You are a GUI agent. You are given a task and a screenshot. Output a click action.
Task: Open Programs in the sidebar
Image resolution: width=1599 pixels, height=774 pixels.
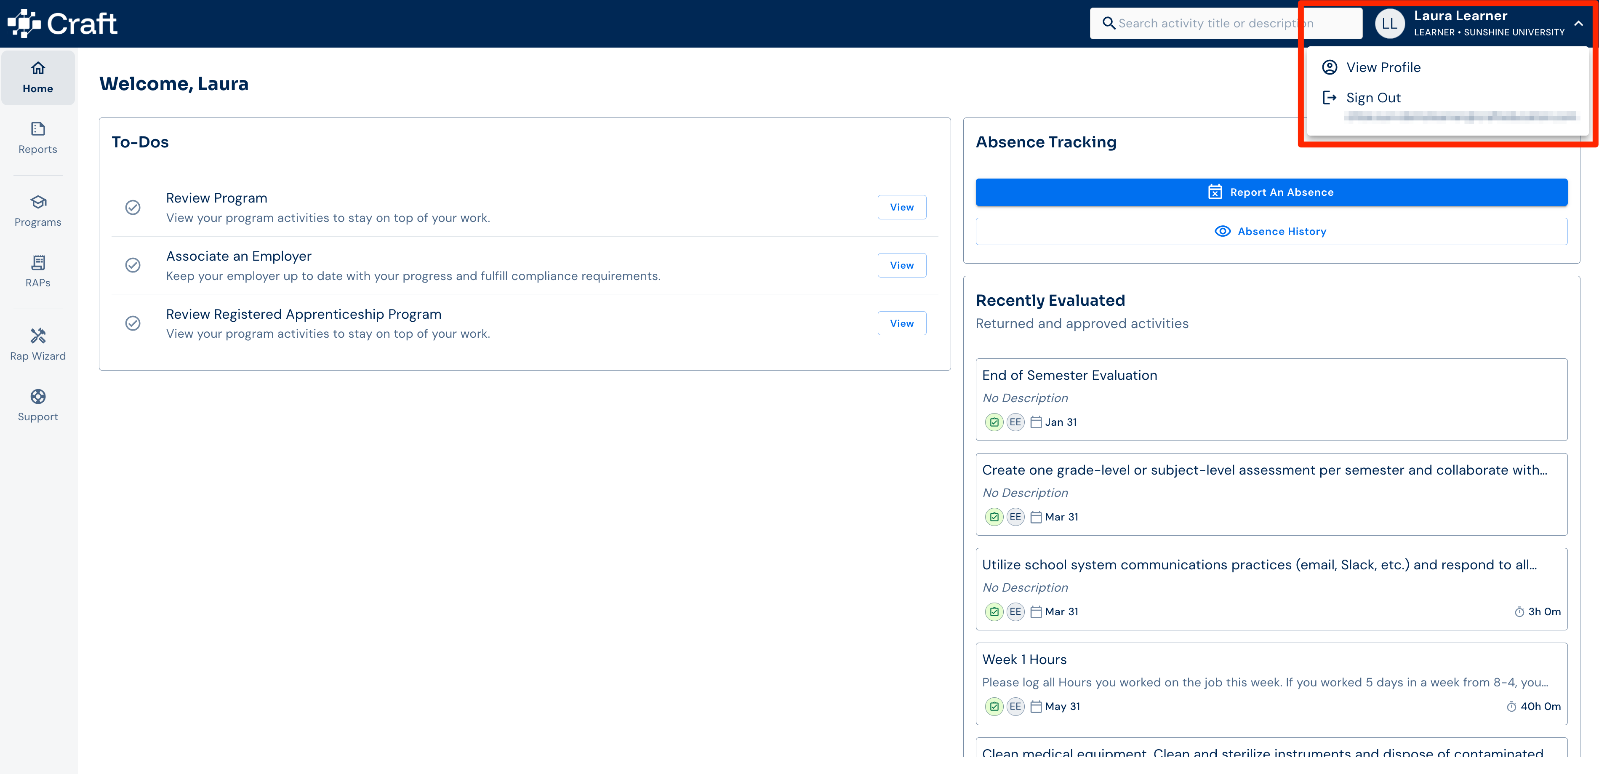pos(38,211)
